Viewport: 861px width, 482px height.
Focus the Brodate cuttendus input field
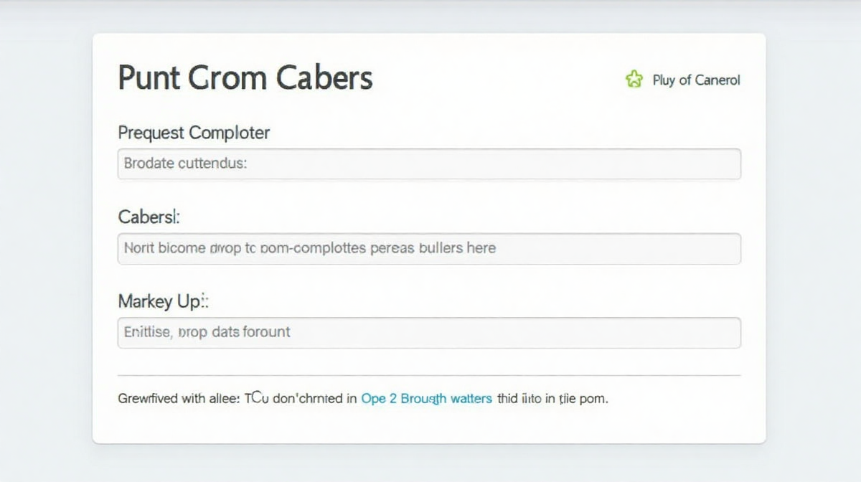point(429,164)
